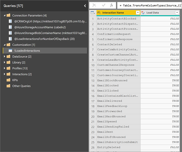Select row number 26 header
182x152 pixels.
click(93, 147)
